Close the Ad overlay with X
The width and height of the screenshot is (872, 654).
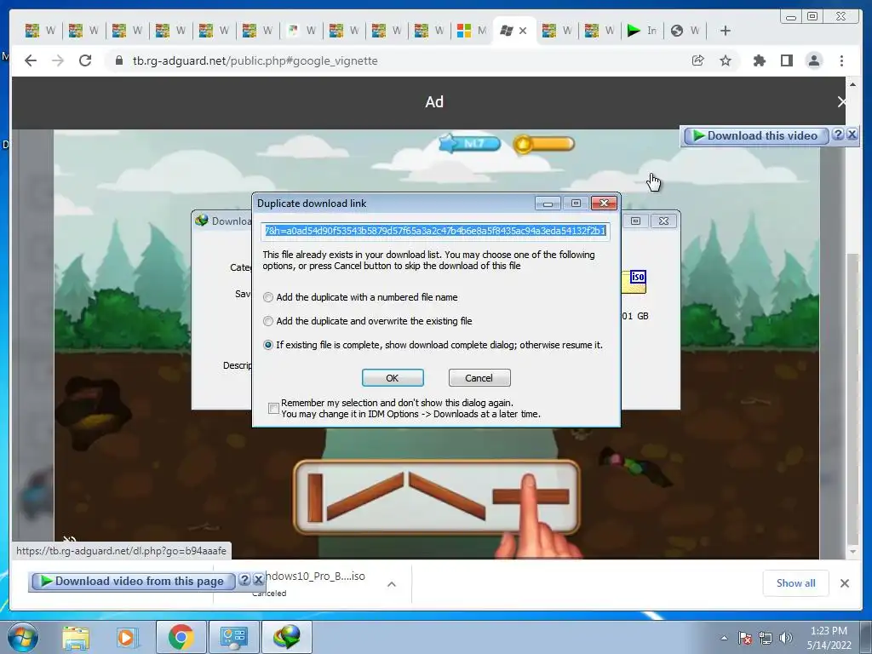(841, 102)
